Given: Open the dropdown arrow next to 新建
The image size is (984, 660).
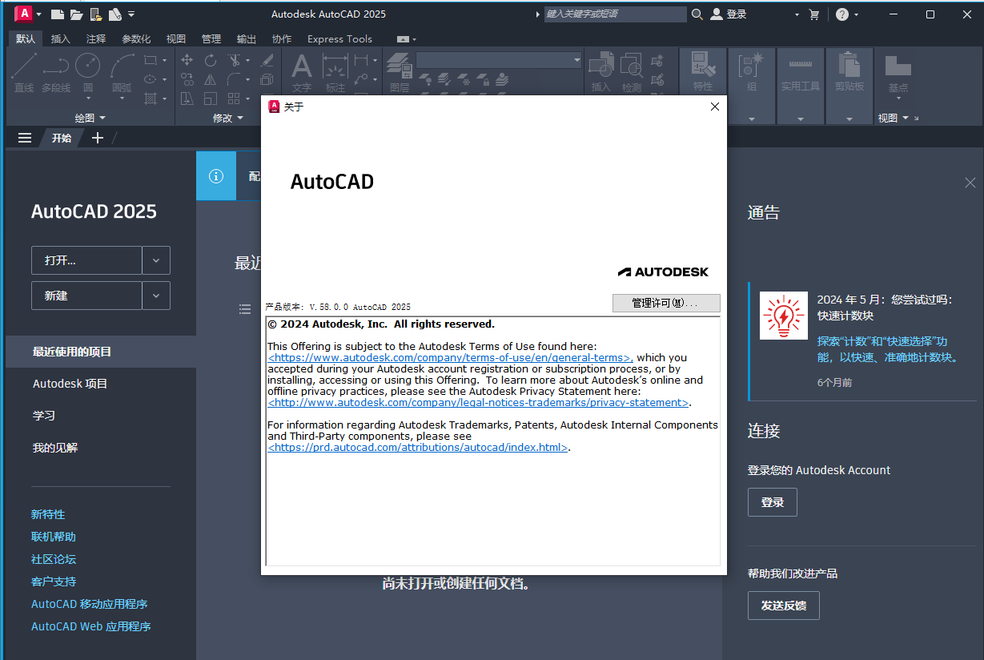Looking at the screenshot, I should point(156,296).
